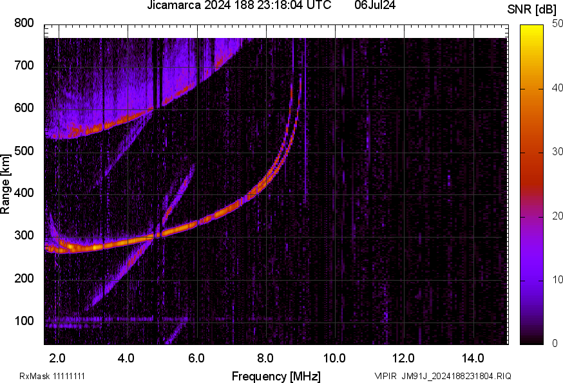Screen dimensions: 563x383
Task: Click the 500 range axis tick
Action: click(24, 151)
